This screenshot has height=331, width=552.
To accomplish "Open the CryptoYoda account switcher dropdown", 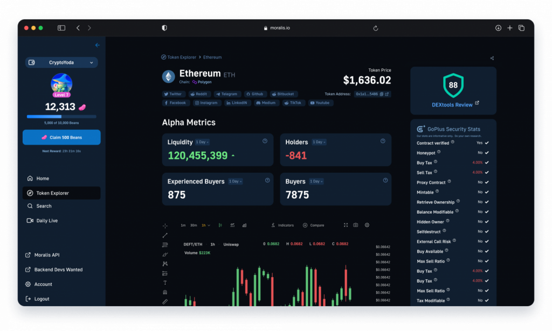I will point(61,62).
